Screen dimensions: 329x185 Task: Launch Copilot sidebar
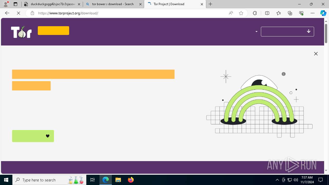323,13
